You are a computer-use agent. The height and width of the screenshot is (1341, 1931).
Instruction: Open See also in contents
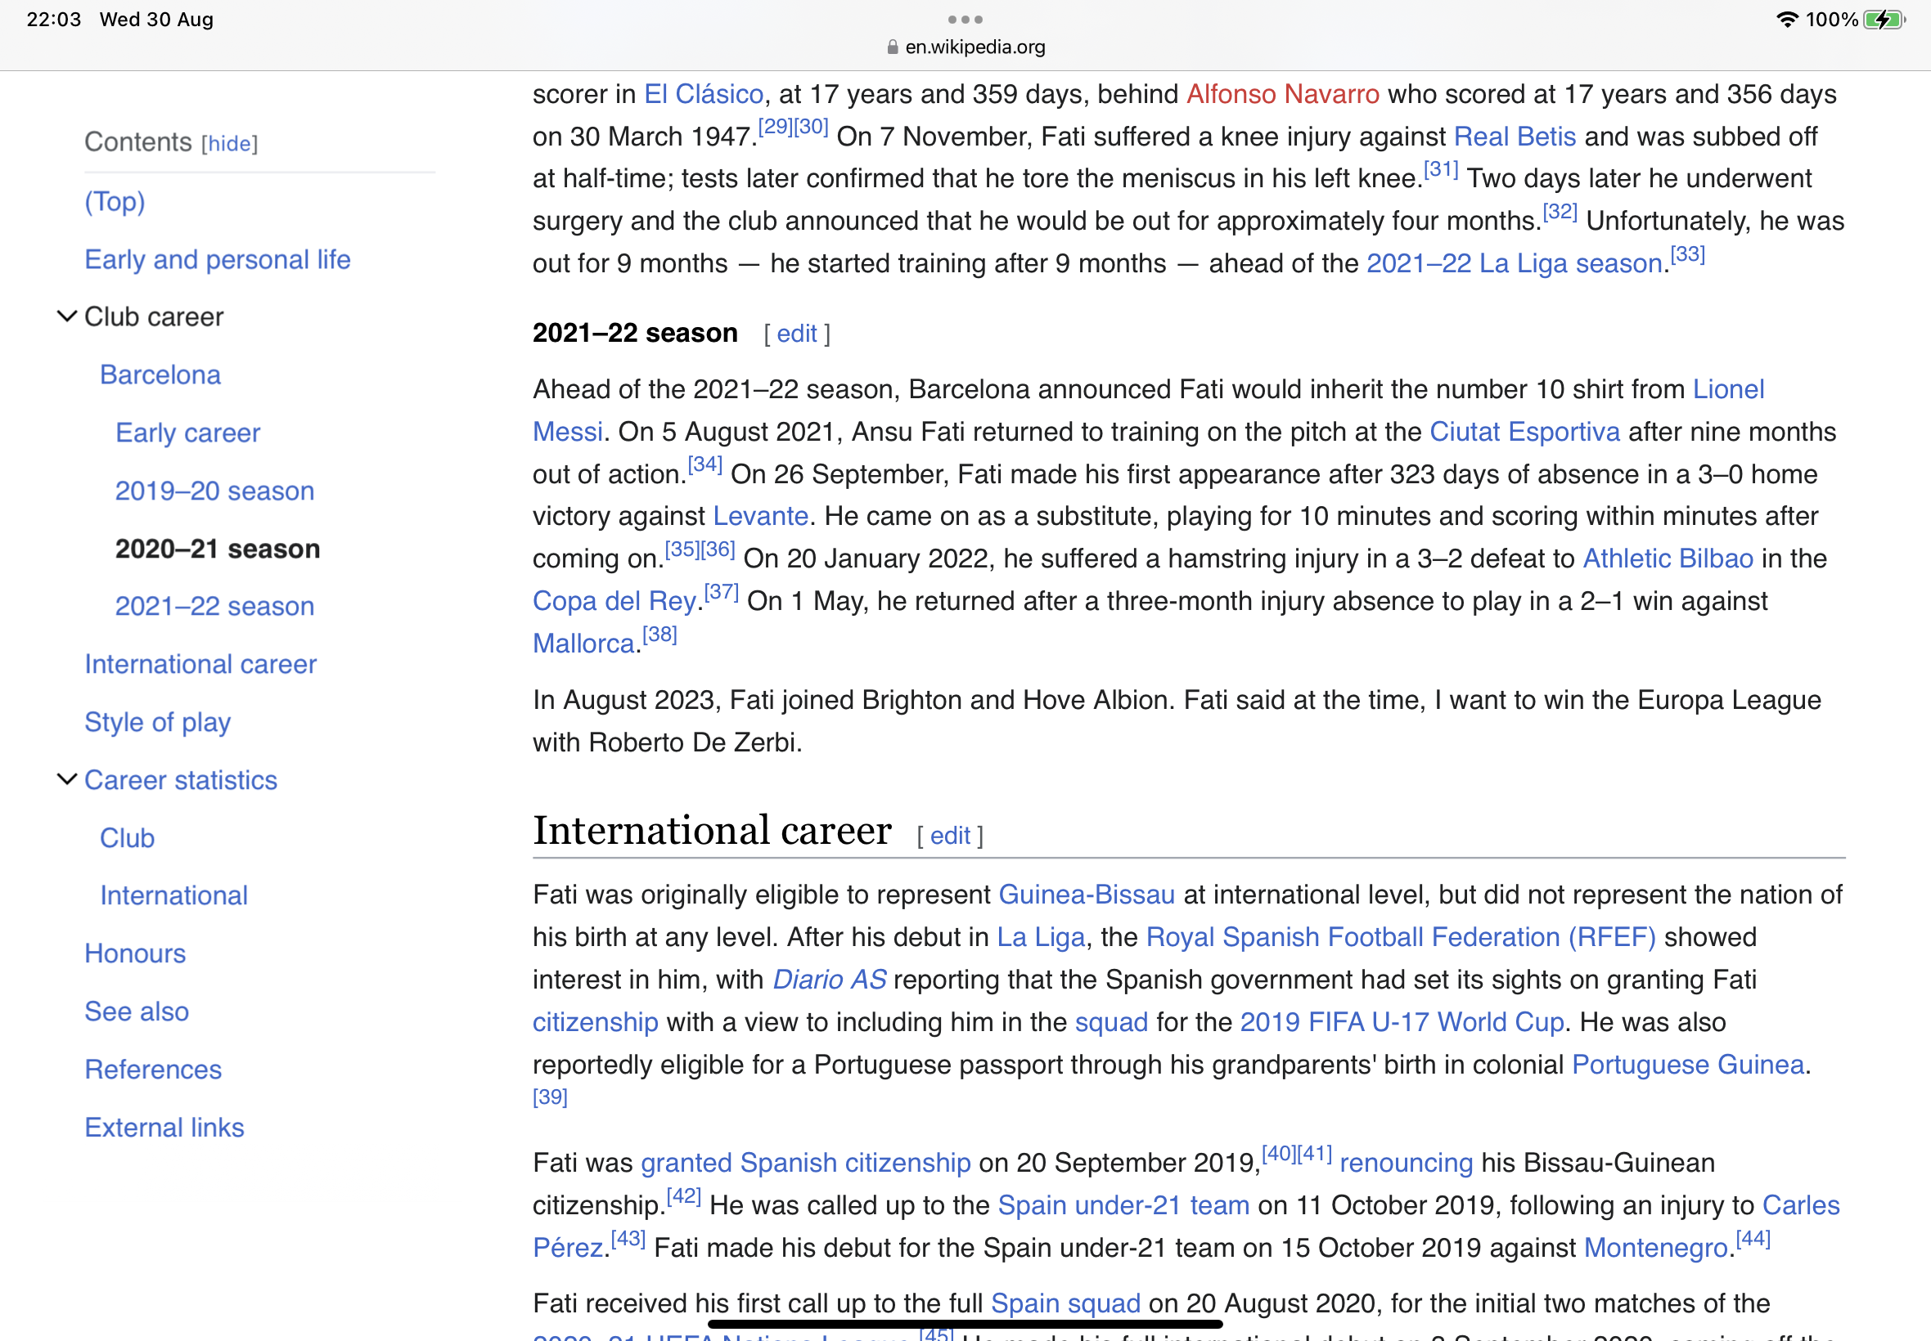(x=136, y=1011)
